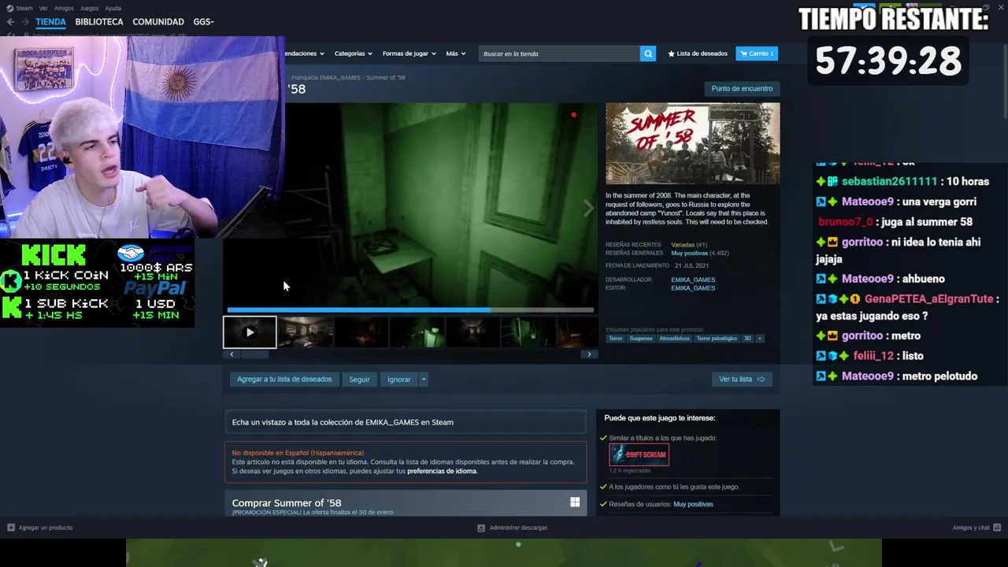Click the Atmosféricos tag
The height and width of the screenshot is (567, 1008).
click(x=674, y=339)
